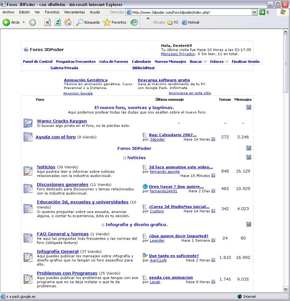Collapse the Foros 3DPoder category

tap(249, 148)
